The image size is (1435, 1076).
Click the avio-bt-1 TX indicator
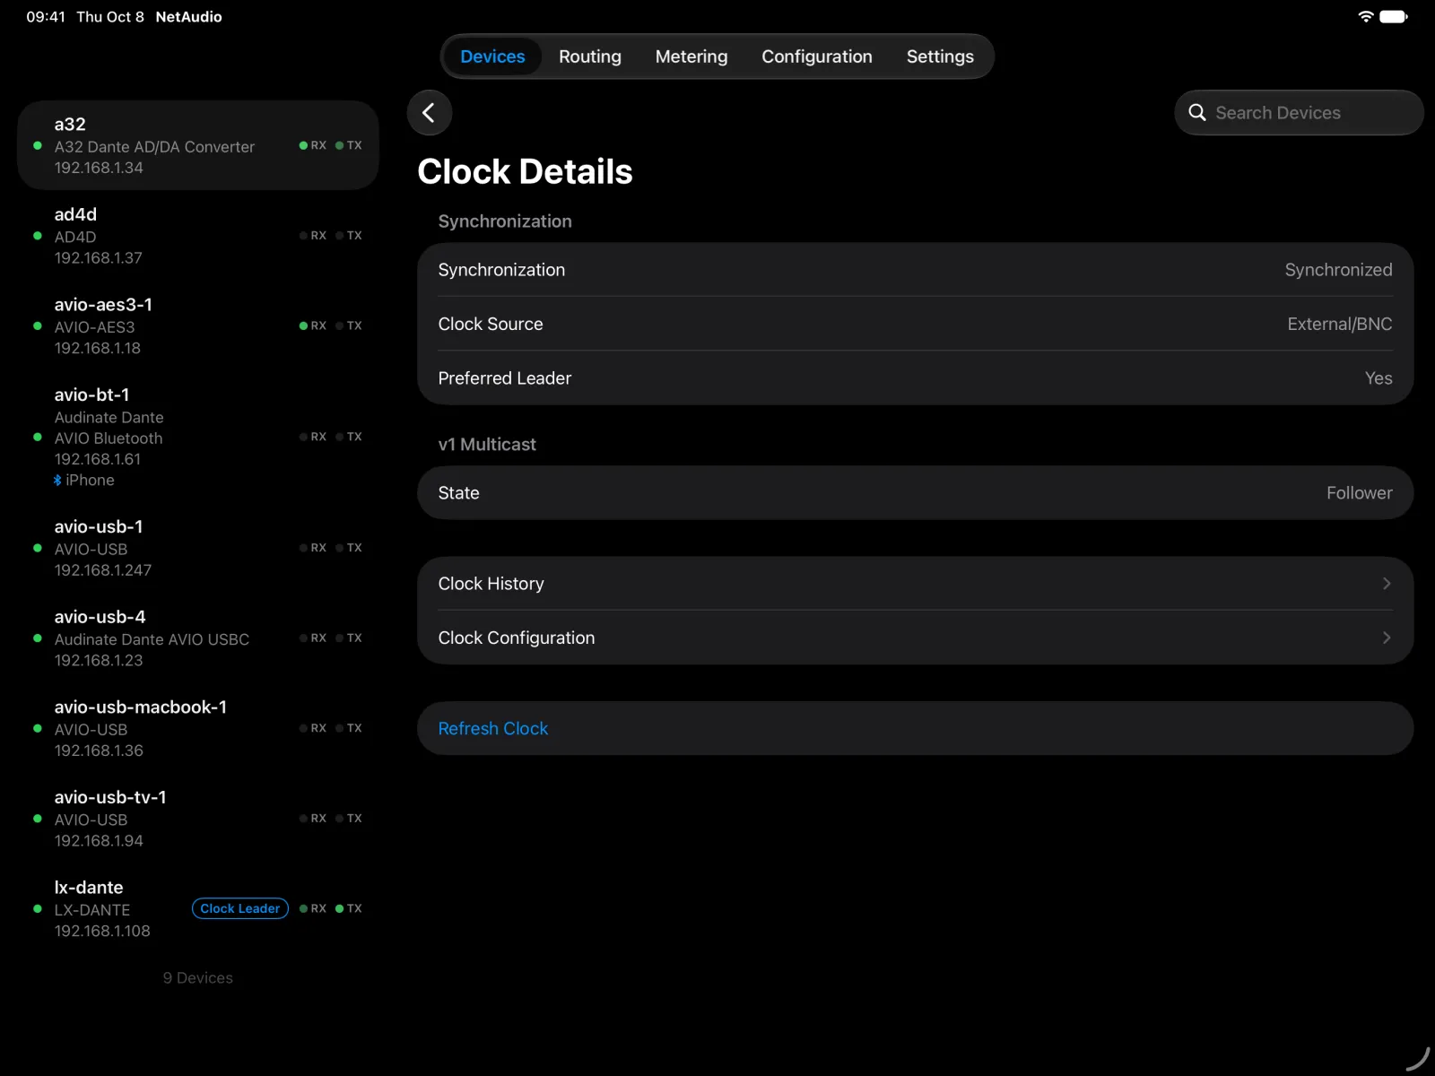(349, 437)
